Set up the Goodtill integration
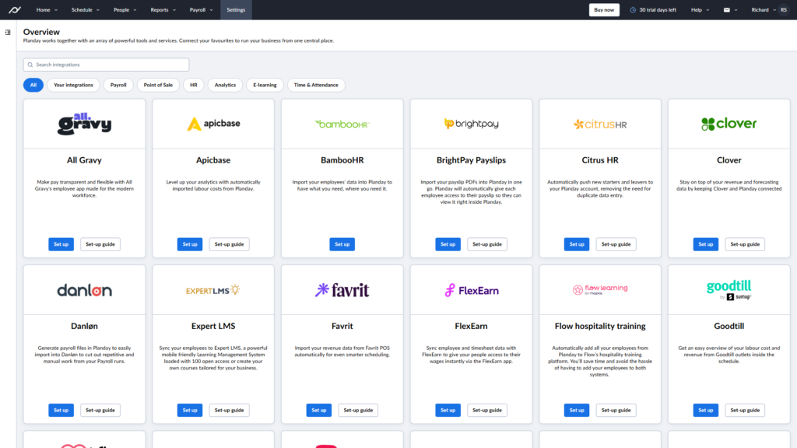This screenshot has height=448, width=797. coord(705,411)
